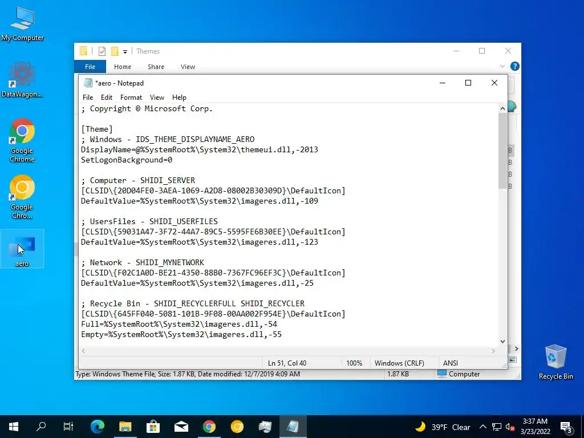Open Help icon in Themes explorer window
The image size is (584, 438).
click(515, 66)
